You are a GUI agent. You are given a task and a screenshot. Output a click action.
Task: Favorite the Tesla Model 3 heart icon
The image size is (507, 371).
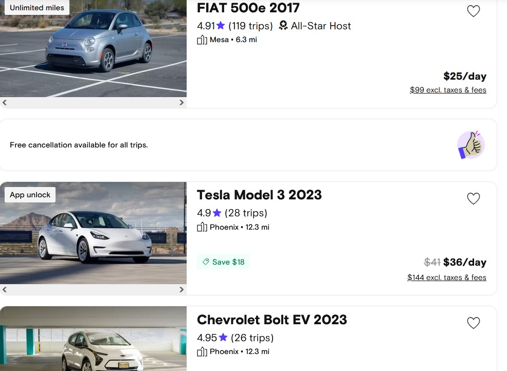[473, 198]
